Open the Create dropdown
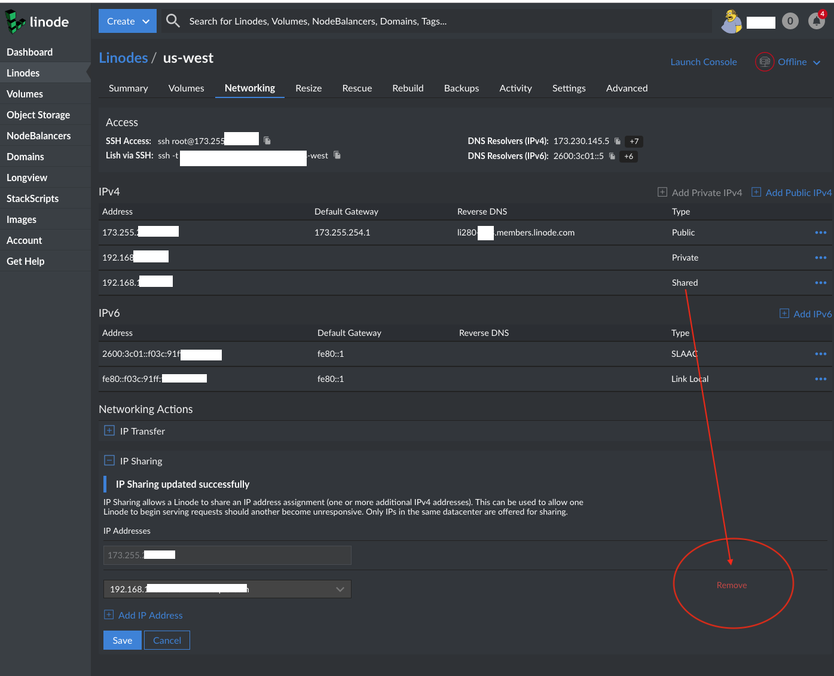 (x=127, y=21)
